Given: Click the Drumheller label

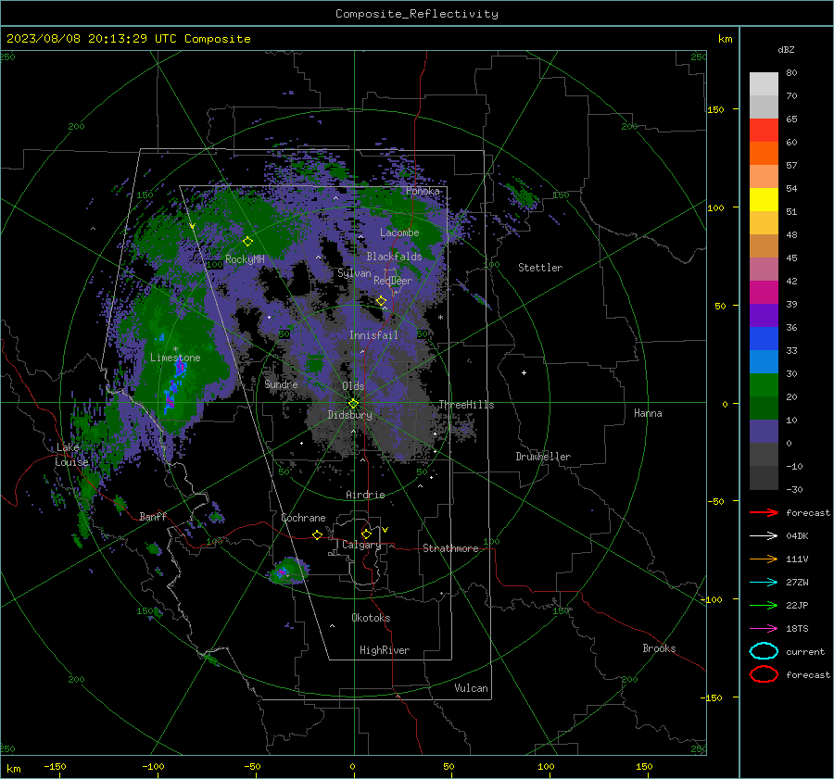Looking at the screenshot, I should (543, 457).
